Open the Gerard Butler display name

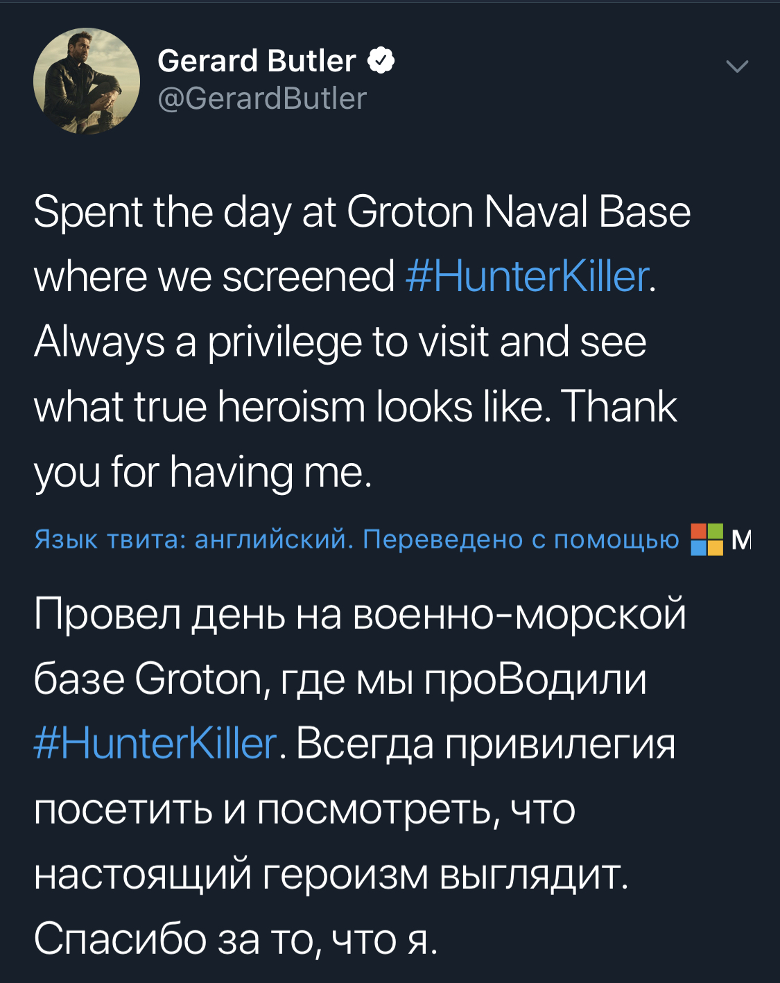(x=257, y=61)
